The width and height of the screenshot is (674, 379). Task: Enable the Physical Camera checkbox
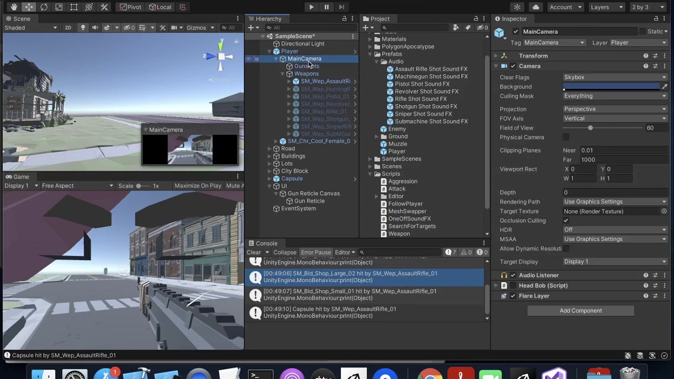(566, 137)
